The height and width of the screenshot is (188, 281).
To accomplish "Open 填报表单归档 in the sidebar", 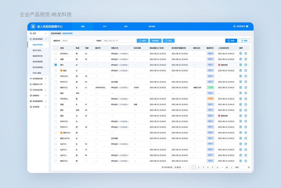I will [x=38, y=56].
